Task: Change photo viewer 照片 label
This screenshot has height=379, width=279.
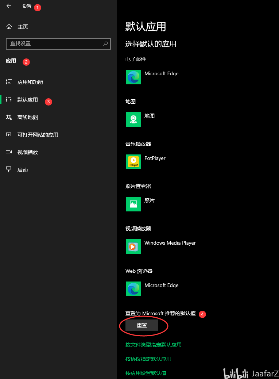Action: click(x=150, y=200)
